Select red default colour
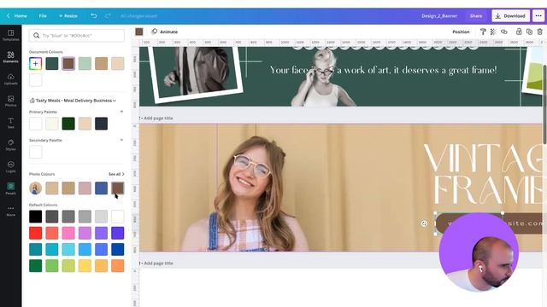The height and width of the screenshot is (307, 547). (x=35, y=233)
